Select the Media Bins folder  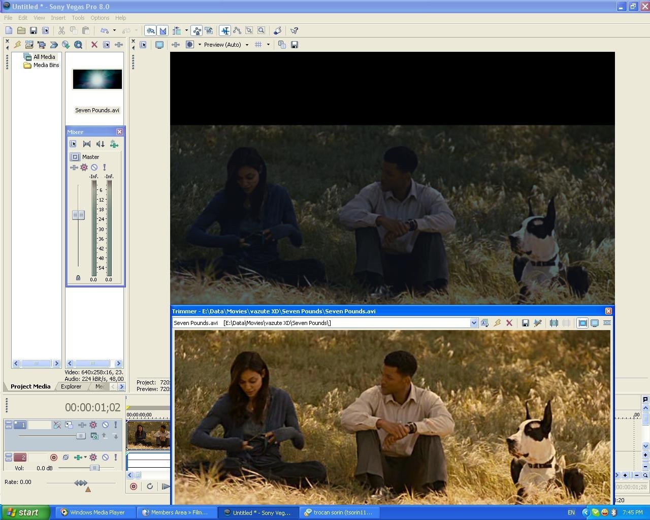46,65
